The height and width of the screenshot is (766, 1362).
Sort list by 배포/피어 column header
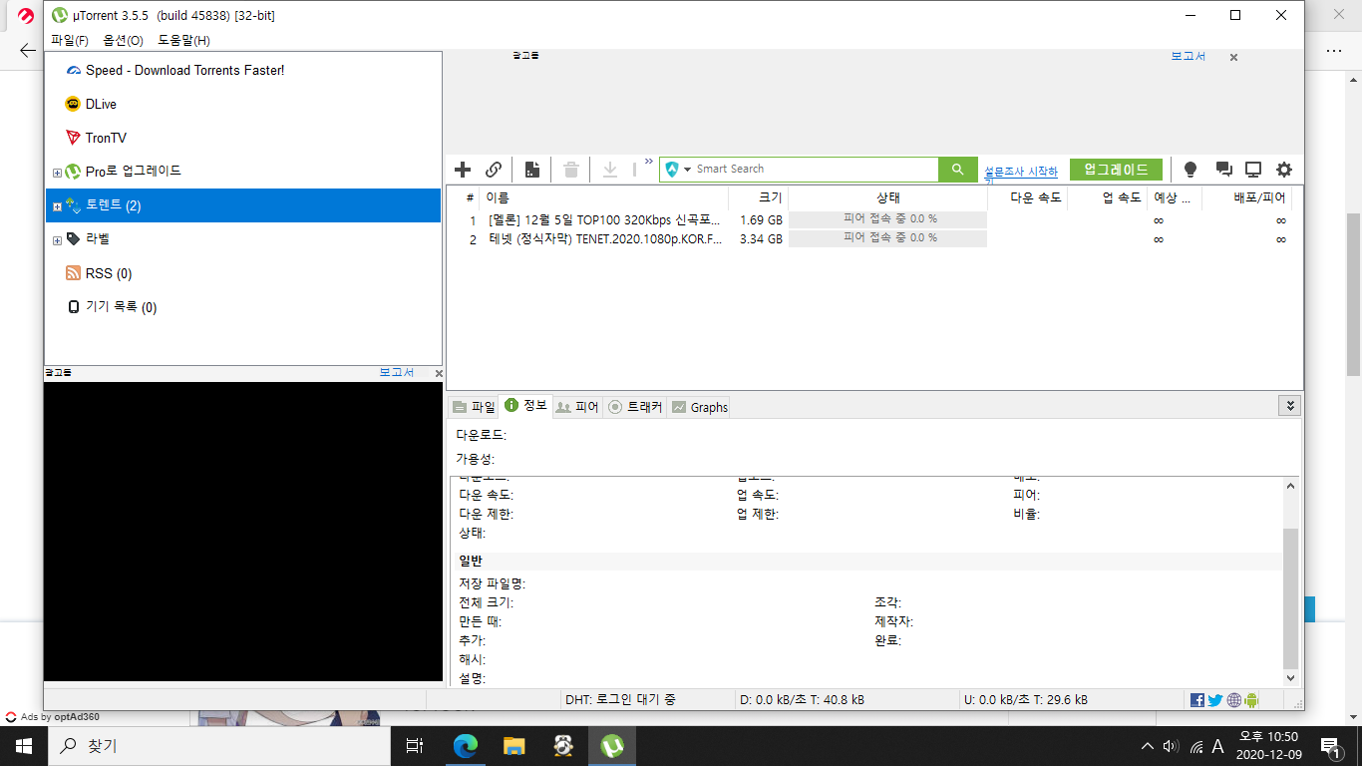[x=1247, y=197]
